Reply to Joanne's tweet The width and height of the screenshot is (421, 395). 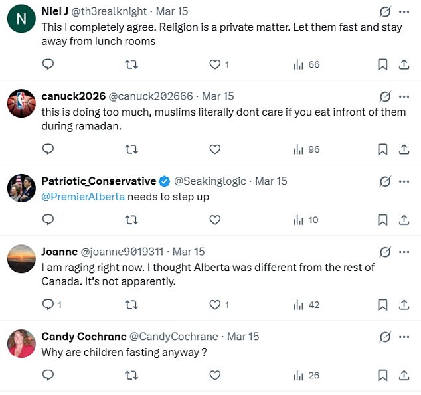(48, 305)
